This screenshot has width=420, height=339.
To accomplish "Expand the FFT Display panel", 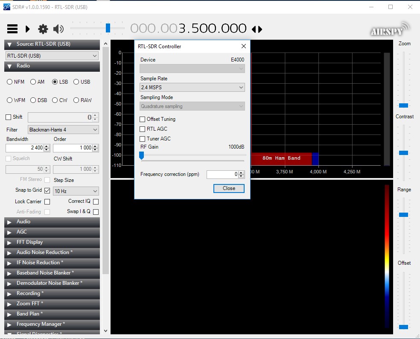I will tap(52, 242).
